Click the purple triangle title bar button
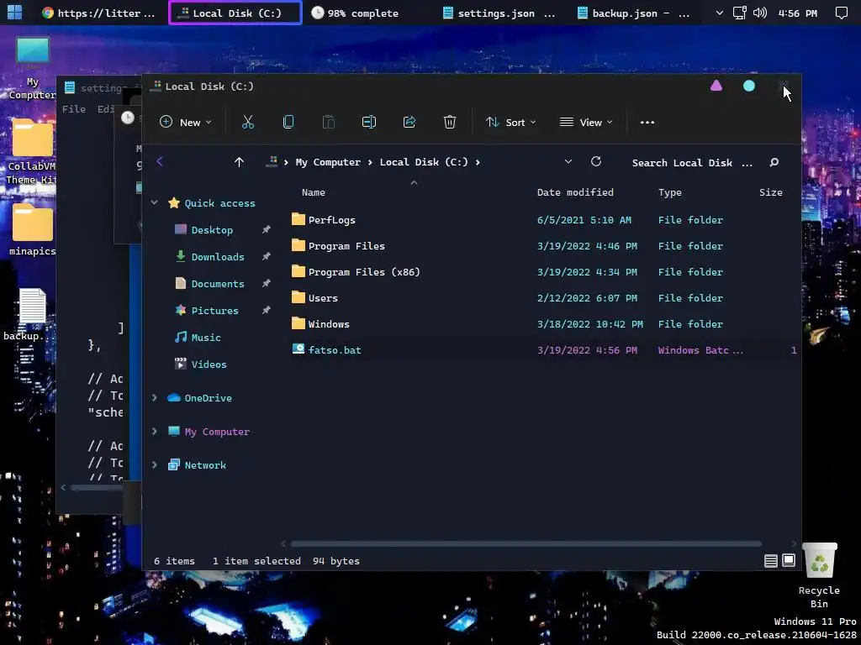Viewport: 861px width, 645px height. click(716, 86)
